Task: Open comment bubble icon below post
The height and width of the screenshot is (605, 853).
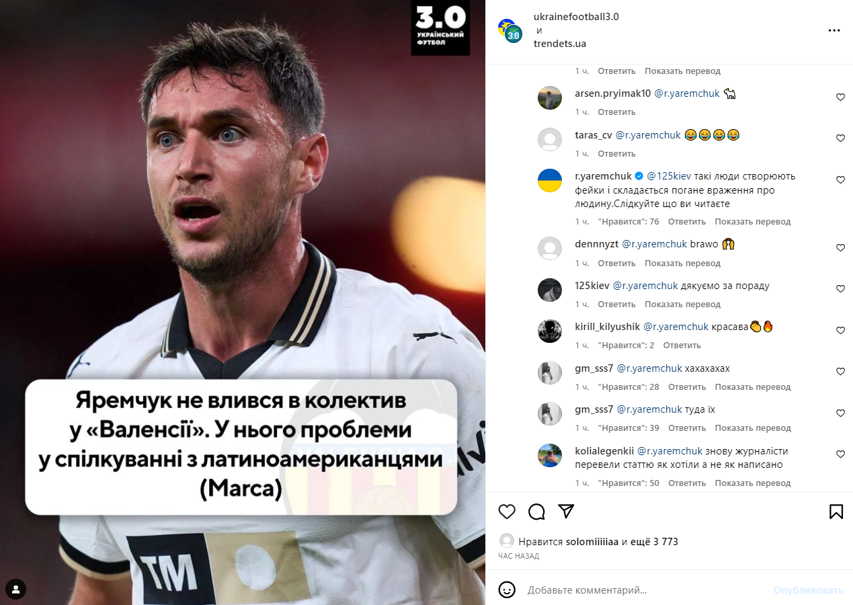Action: coord(536,512)
